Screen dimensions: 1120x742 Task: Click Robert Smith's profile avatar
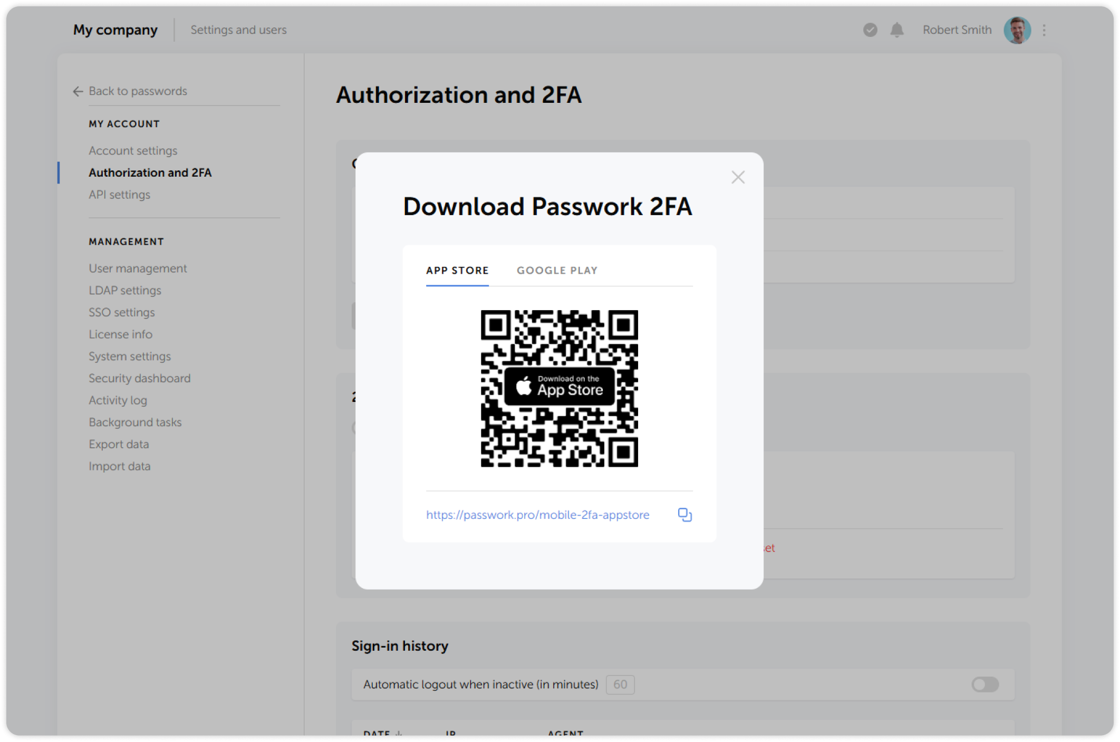click(1017, 30)
